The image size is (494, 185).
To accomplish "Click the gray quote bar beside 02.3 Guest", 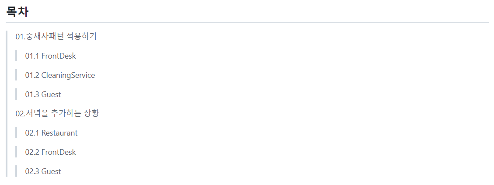I will click(16, 171).
